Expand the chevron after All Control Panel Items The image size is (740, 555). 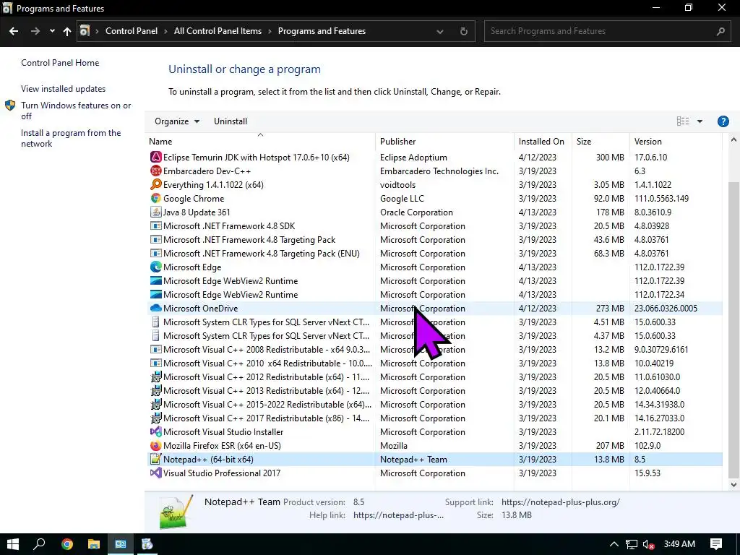pos(270,31)
